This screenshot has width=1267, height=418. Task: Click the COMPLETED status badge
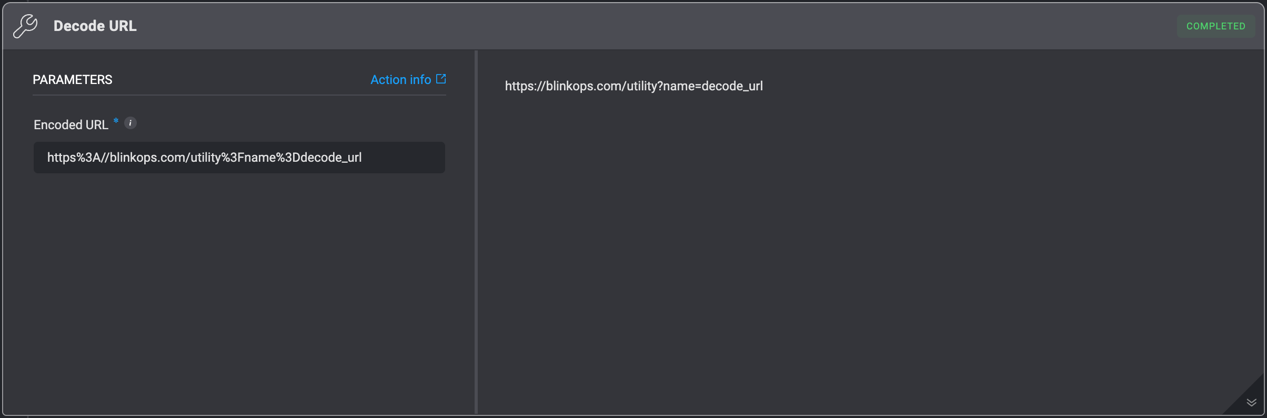[1215, 26]
